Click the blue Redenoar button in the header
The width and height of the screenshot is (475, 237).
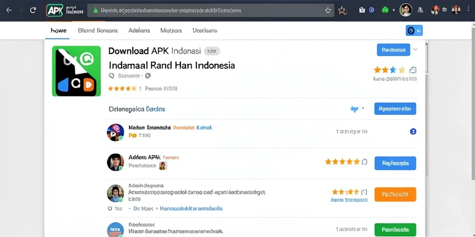click(x=393, y=50)
